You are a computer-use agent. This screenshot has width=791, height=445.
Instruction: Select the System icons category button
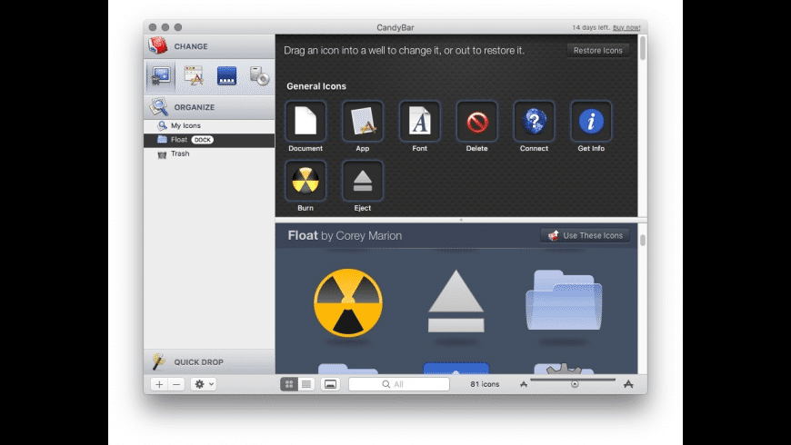coord(161,76)
